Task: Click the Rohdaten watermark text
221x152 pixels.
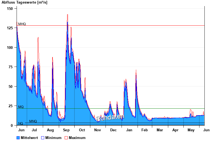Action: pos(110,117)
